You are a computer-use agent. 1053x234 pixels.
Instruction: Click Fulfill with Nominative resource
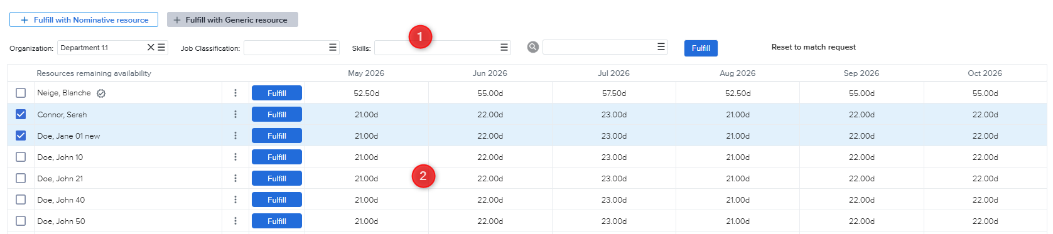point(84,20)
